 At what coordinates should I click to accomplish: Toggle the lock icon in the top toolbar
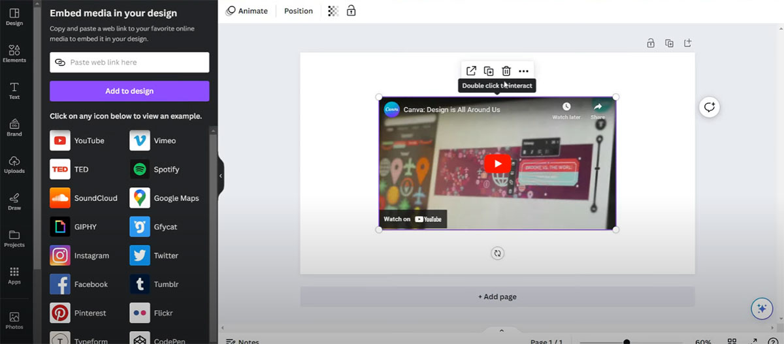(351, 11)
